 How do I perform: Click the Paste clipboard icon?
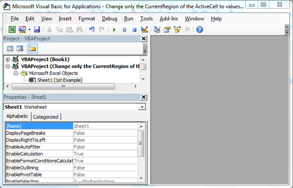tap(69, 30)
